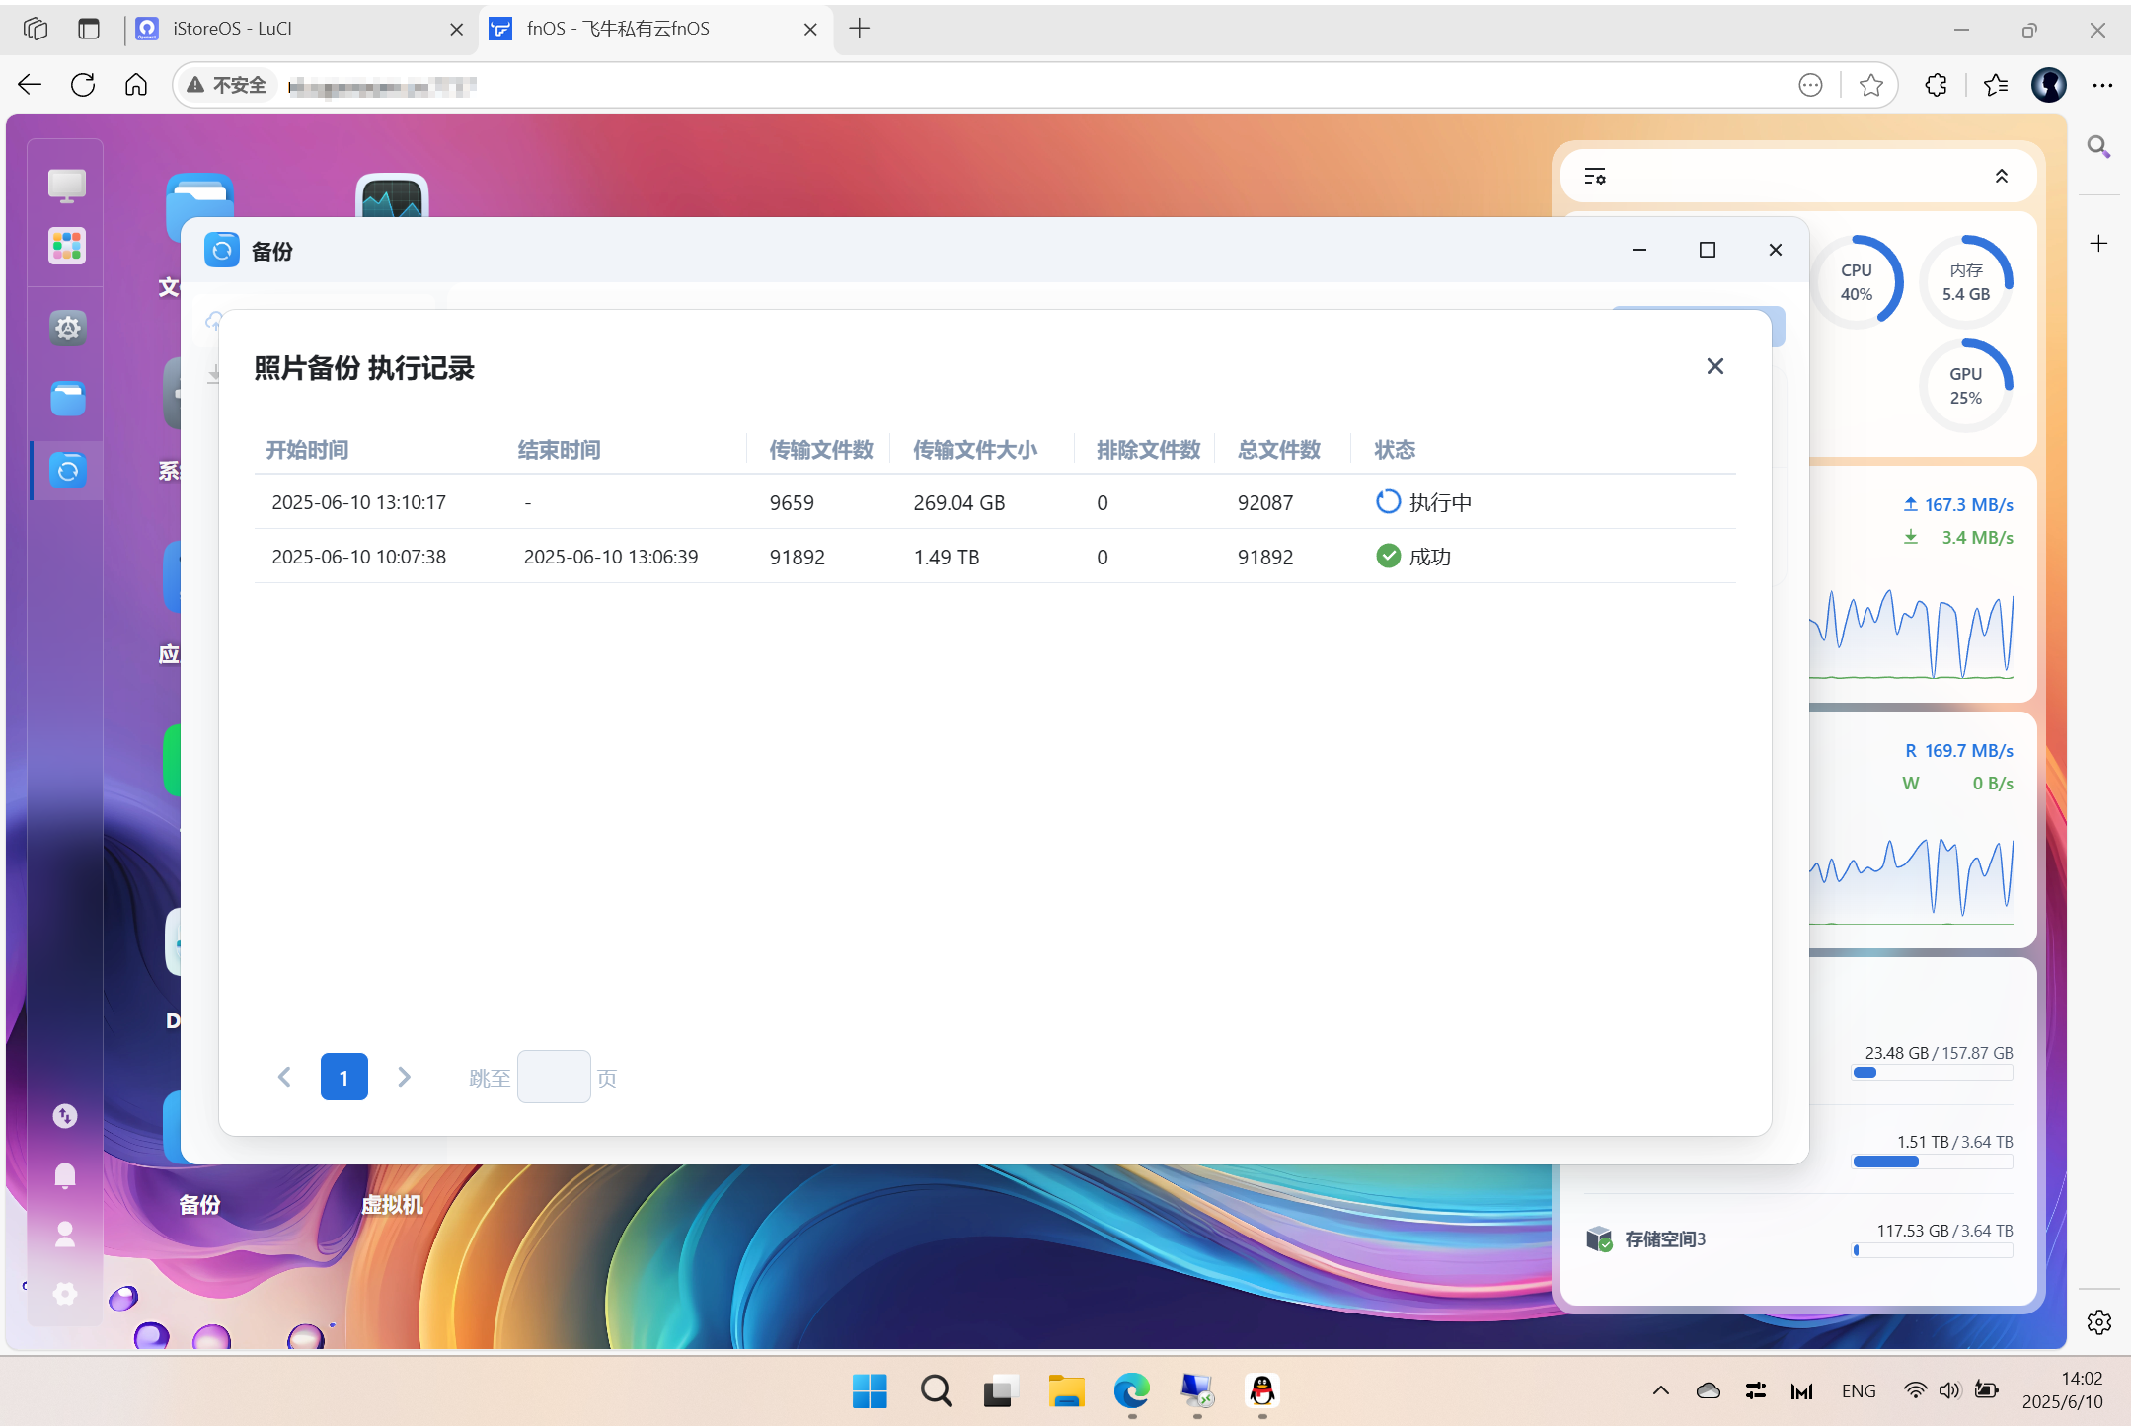Viewport: 2131px width, 1426px height.
Task: Go to browser home page
Action: coord(136,85)
